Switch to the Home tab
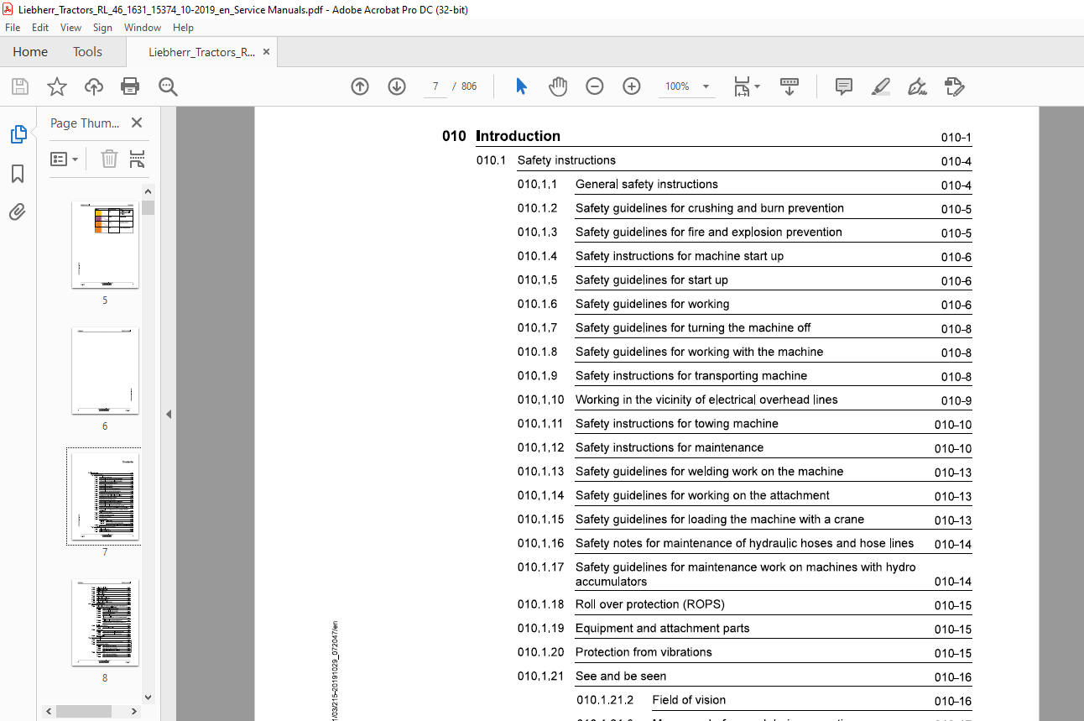 (x=30, y=52)
